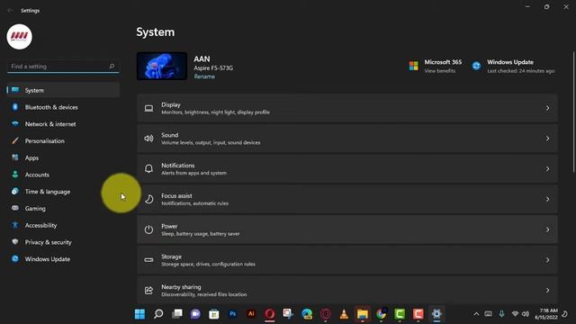
Task: Open taskbar Search icon
Action: click(x=158, y=314)
